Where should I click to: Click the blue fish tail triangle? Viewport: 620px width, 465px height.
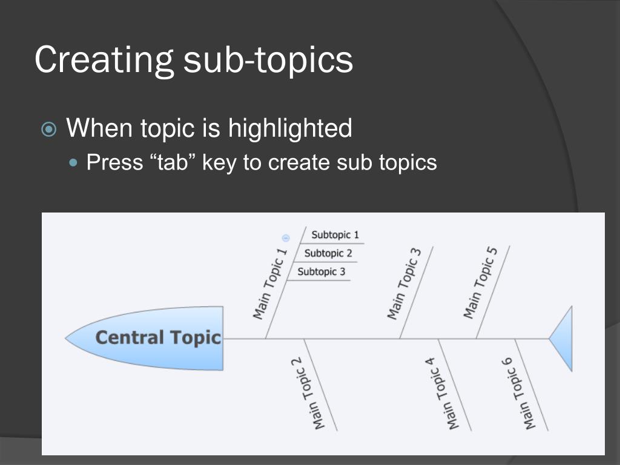tap(561, 339)
